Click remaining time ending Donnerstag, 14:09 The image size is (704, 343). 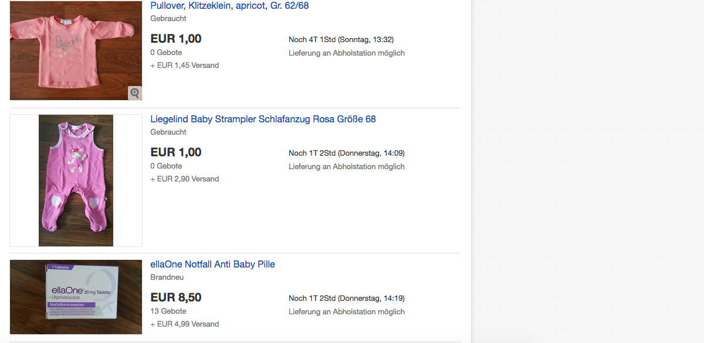[x=346, y=153]
